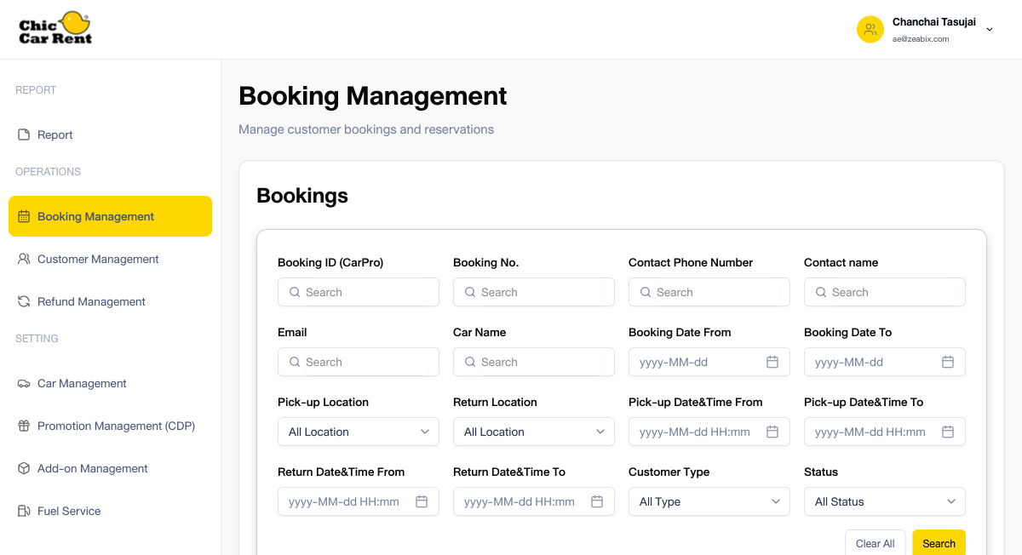The height and width of the screenshot is (555, 1022).
Task: Click the magnifier icon in Contact name field
Action: [821, 292]
